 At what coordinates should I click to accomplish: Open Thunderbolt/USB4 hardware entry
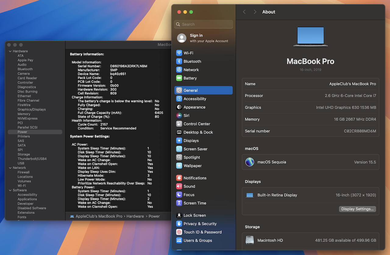pos(32,159)
